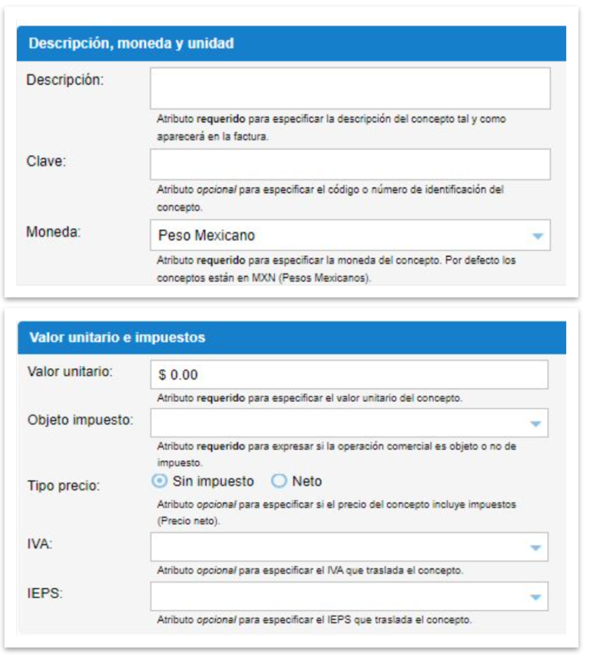The width and height of the screenshot is (590, 659).
Task: Expand the IVA dropdown arrow
Action: click(x=535, y=548)
